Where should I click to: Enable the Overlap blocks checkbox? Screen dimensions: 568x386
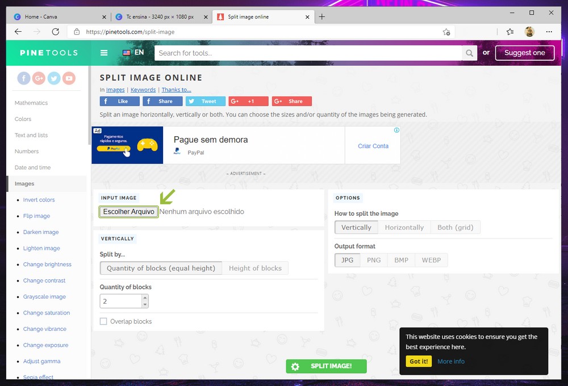(x=103, y=321)
